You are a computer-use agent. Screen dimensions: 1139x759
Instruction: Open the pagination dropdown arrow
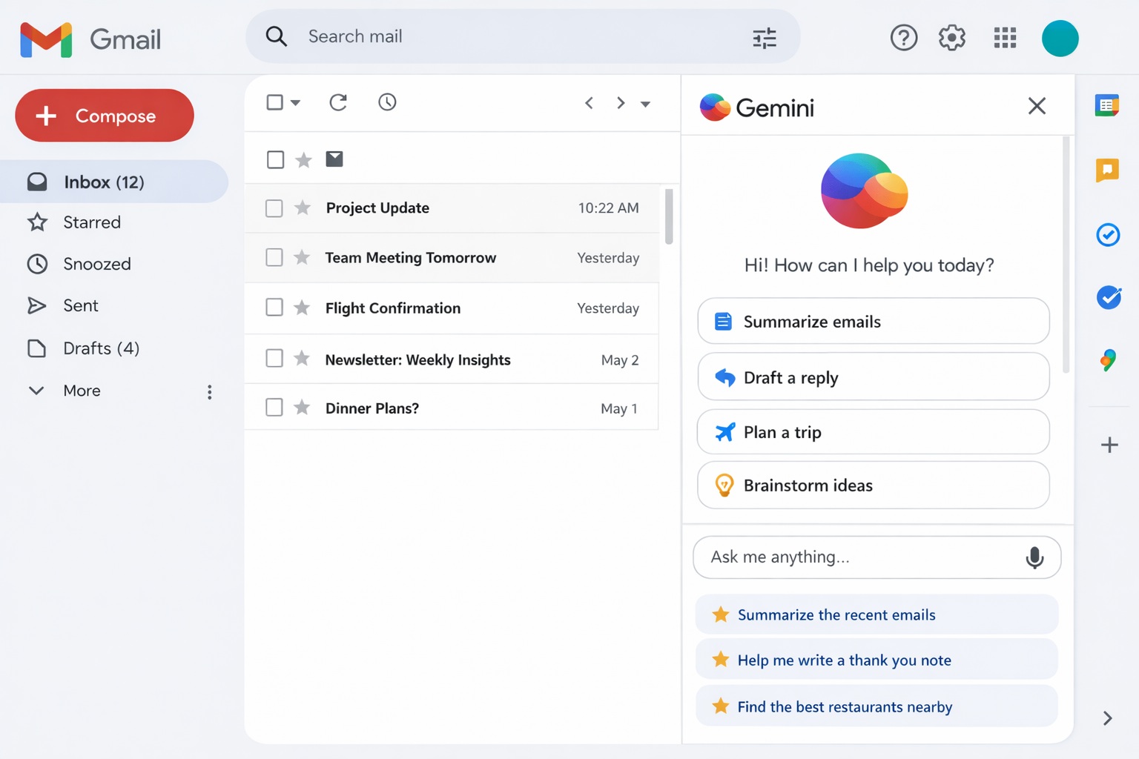click(645, 105)
